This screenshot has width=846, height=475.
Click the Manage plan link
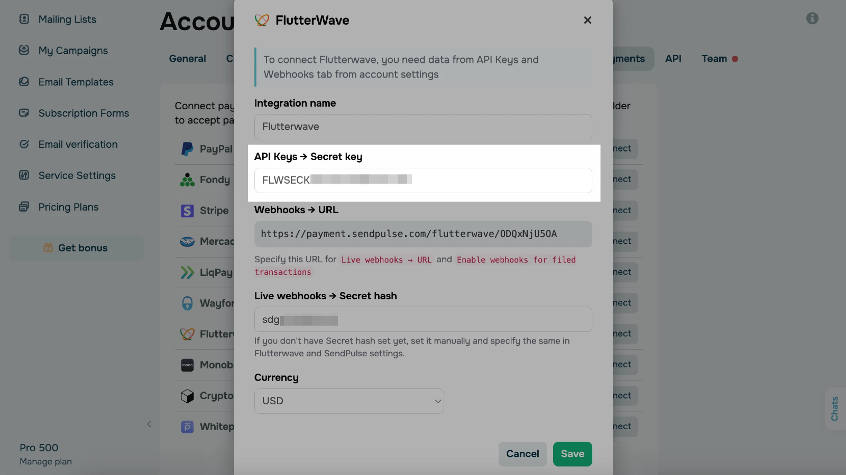46,462
